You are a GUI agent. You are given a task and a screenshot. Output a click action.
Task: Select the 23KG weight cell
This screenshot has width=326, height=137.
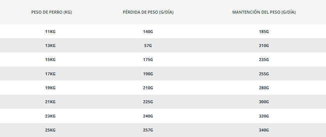tap(50, 116)
